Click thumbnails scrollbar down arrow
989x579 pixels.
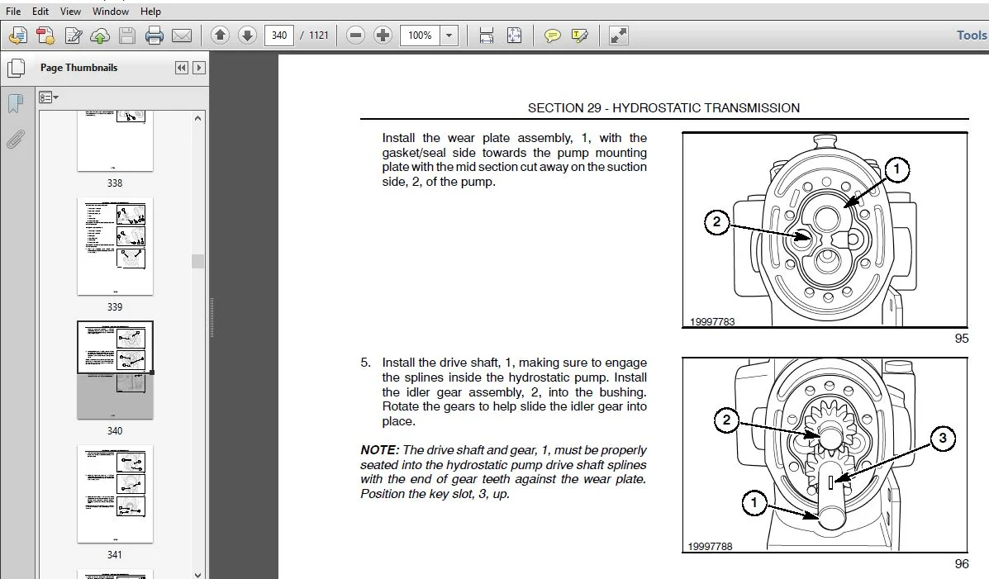point(198,574)
